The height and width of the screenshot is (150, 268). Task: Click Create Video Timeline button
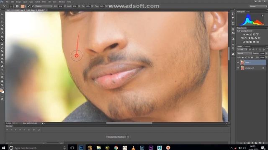click(x=116, y=137)
